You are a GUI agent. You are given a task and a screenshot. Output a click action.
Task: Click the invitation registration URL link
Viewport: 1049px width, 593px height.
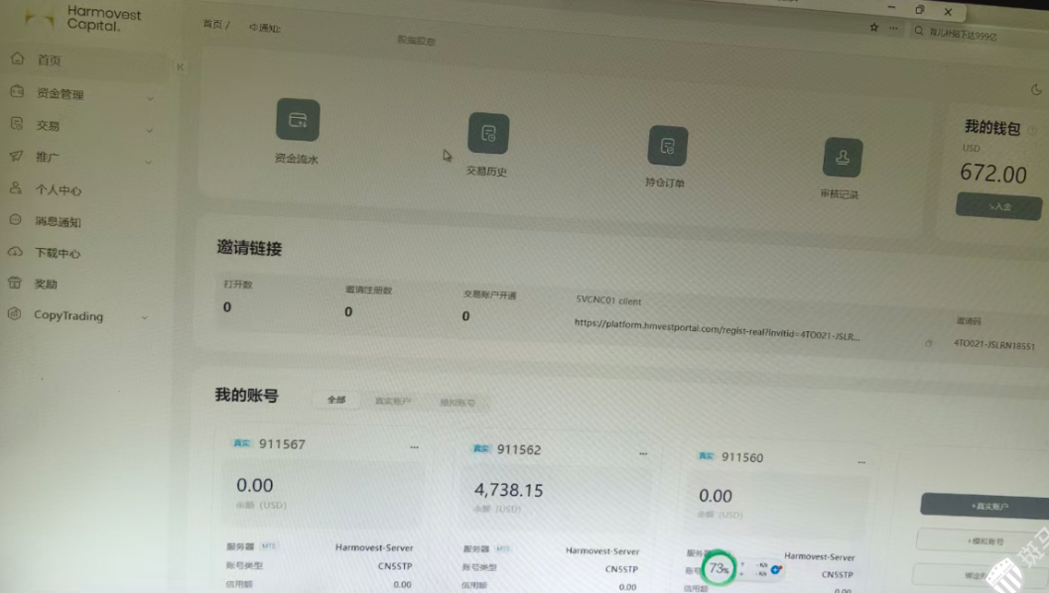717,329
